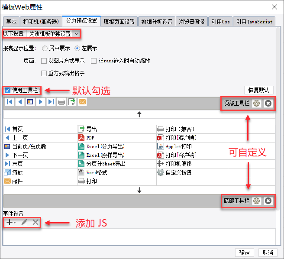
Task: Switch to 填报页面设置 tab
Action: [119, 22]
